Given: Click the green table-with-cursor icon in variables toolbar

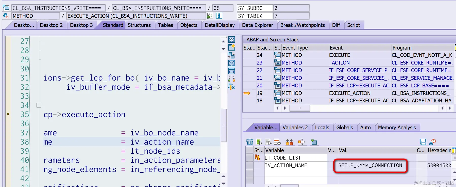Looking at the screenshot, I should [259, 142].
